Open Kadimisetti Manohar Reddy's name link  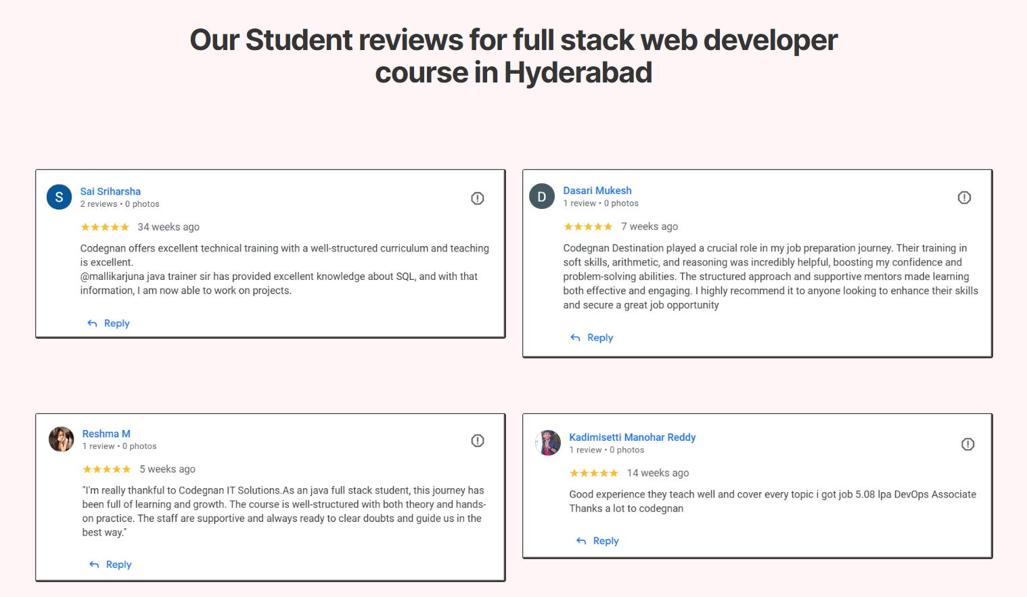tap(632, 437)
